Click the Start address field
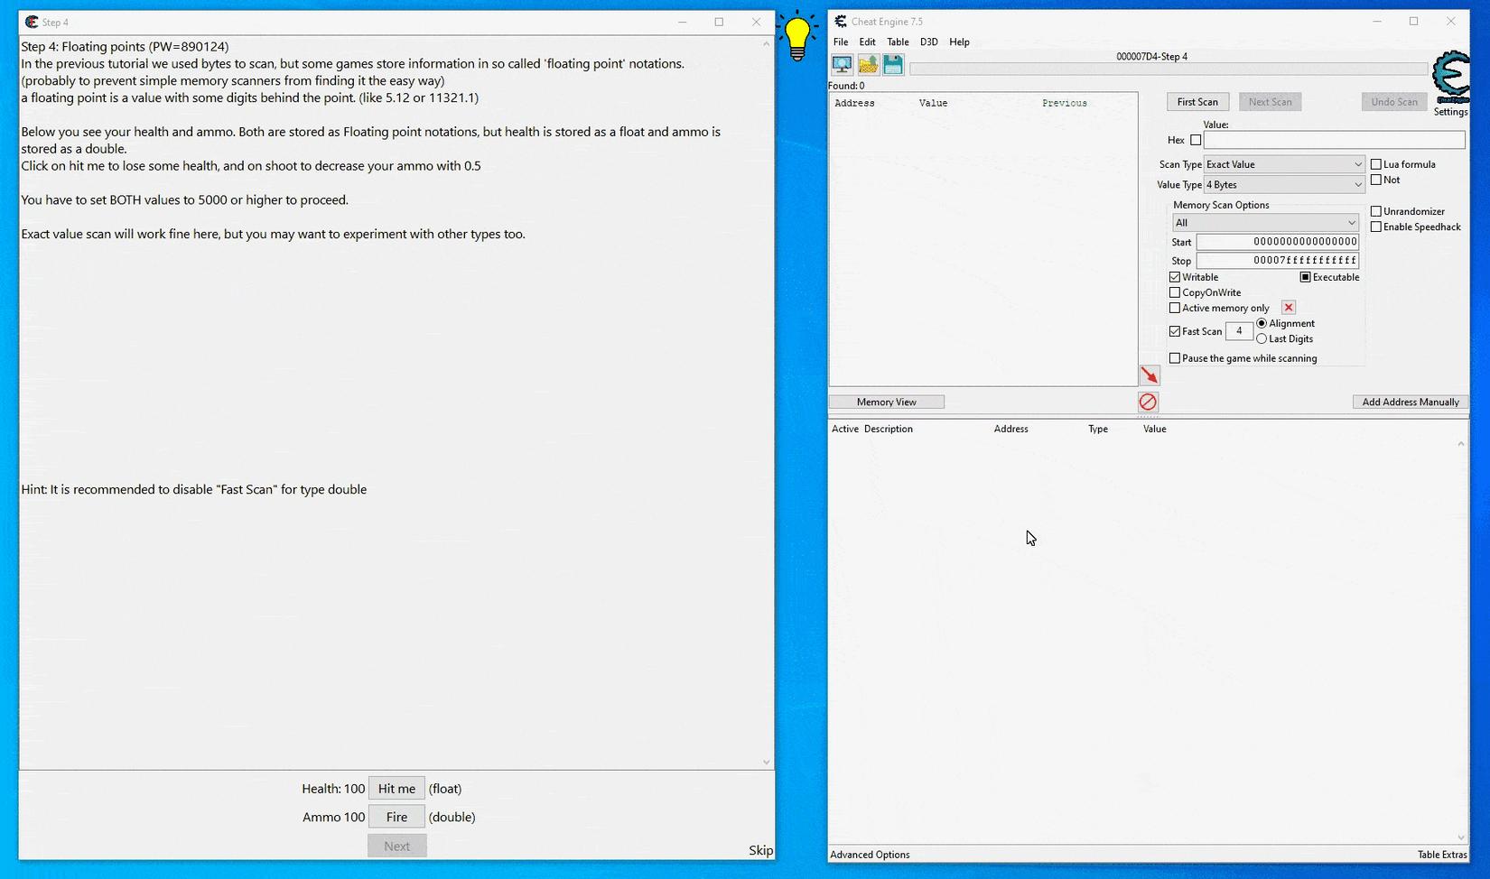 (1278, 242)
